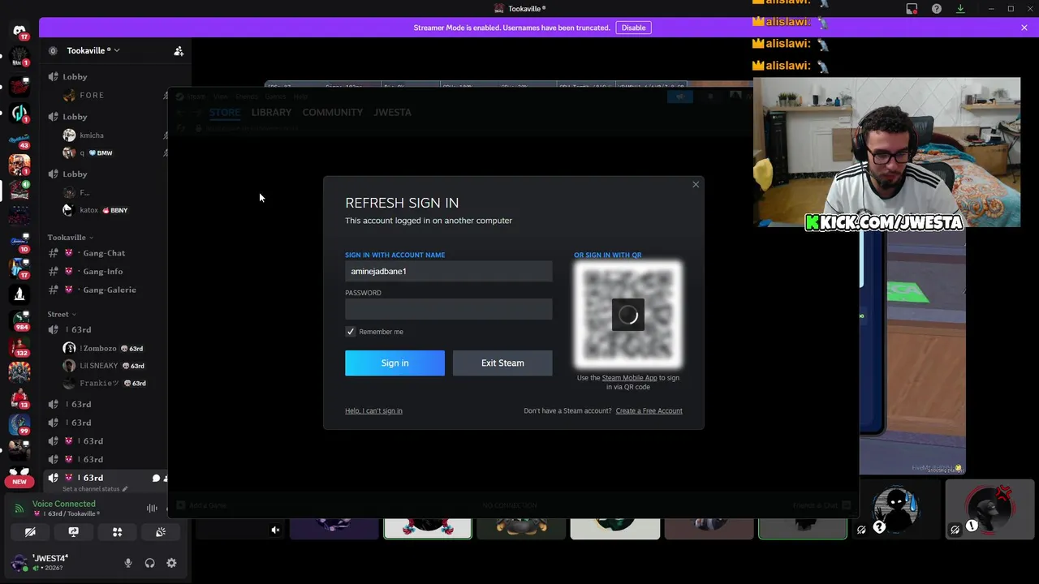Click participant tile with exclamation badge

(x=990, y=509)
